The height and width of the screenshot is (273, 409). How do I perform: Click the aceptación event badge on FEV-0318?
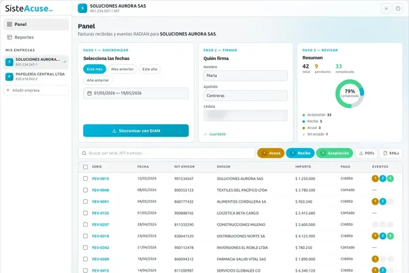[390, 236]
